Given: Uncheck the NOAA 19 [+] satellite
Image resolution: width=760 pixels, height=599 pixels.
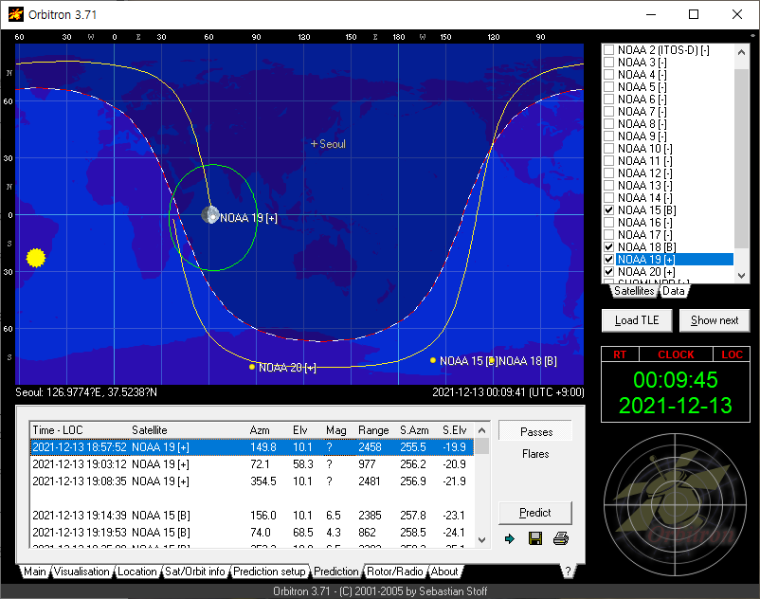Looking at the screenshot, I should pos(609,260).
